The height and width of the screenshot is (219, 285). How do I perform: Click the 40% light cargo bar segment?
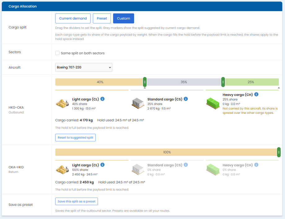click(x=99, y=82)
